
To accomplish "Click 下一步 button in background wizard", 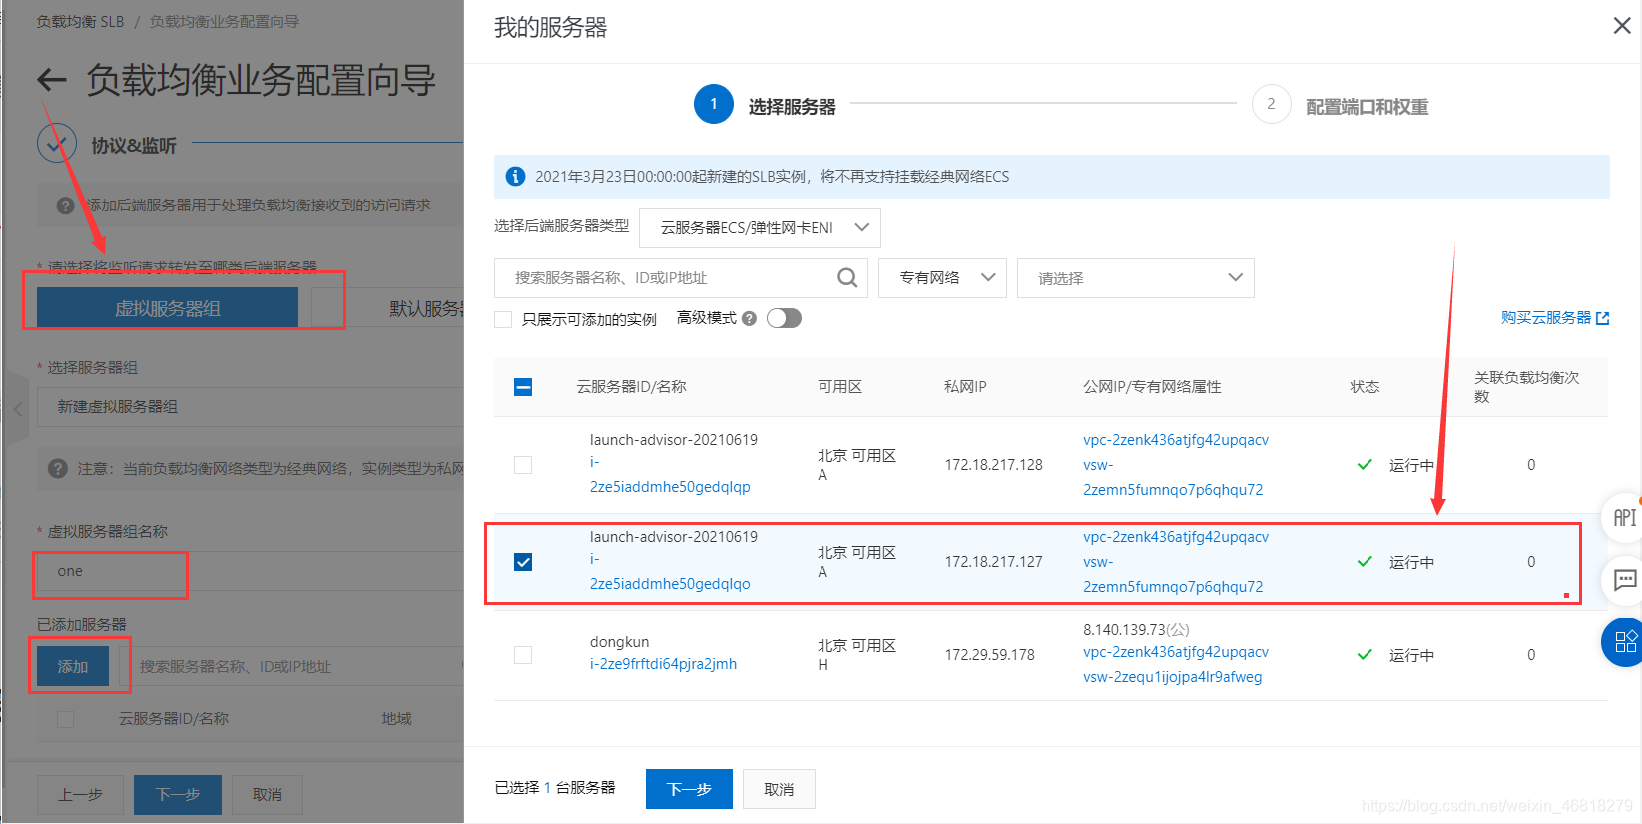I will point(178,795).
